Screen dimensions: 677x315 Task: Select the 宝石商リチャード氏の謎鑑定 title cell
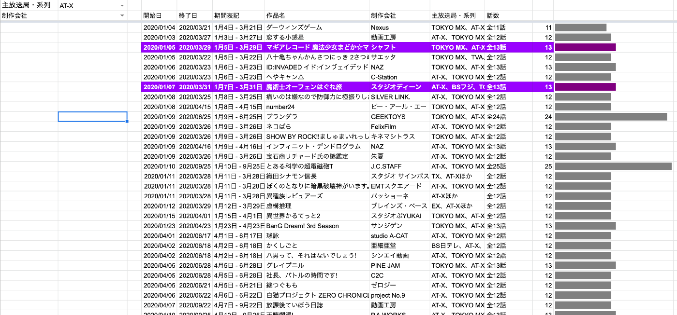[317, 156]
